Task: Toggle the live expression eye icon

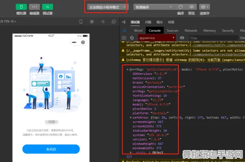Action: point(182,38)
